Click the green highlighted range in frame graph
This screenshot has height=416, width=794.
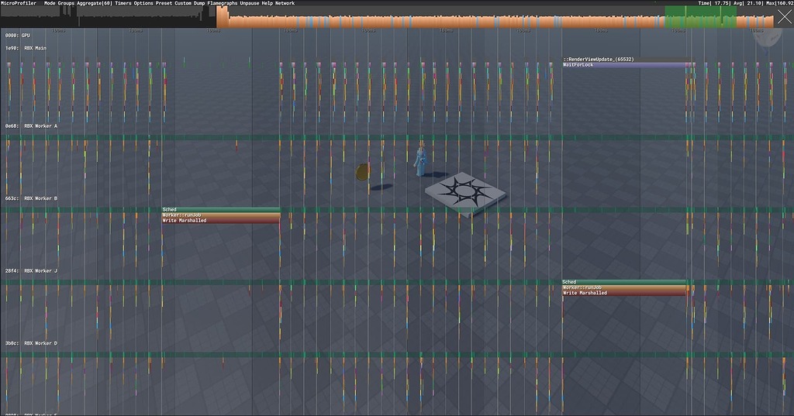click(700, 17)
